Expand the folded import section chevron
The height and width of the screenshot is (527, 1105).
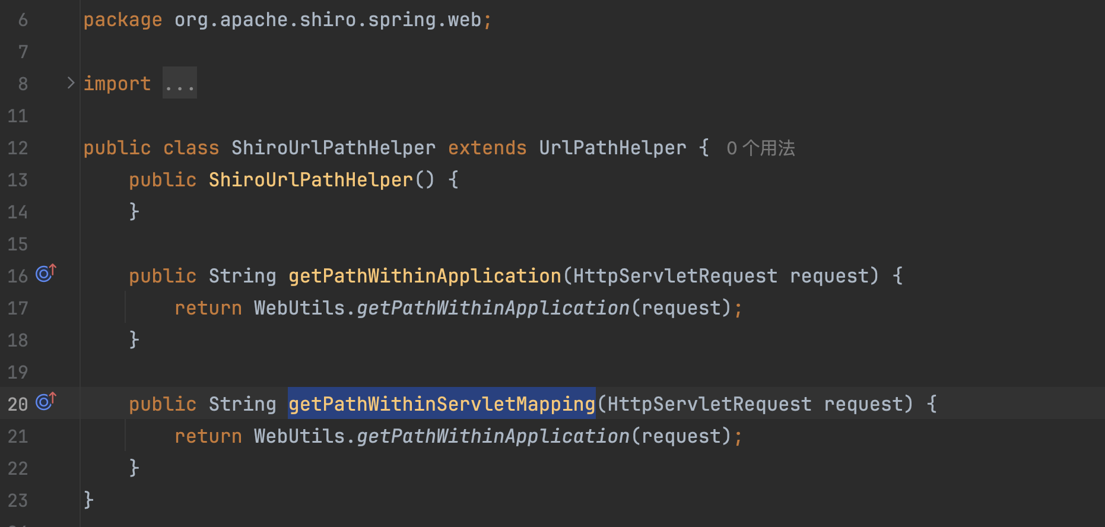click(71, 83)
